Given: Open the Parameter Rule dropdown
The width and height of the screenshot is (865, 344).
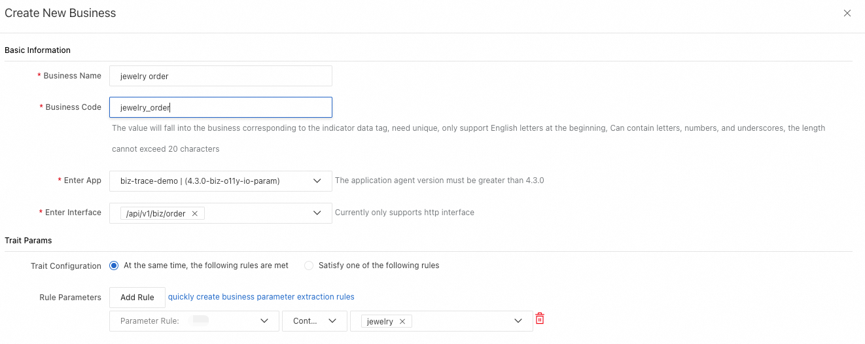Looking at the screenshot, I should [x=264, y=321].
